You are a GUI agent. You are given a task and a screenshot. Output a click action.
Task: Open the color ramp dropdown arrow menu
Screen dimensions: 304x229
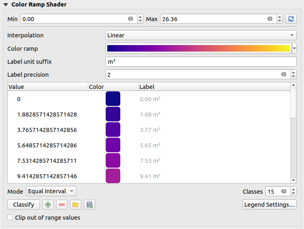[294, 49]
